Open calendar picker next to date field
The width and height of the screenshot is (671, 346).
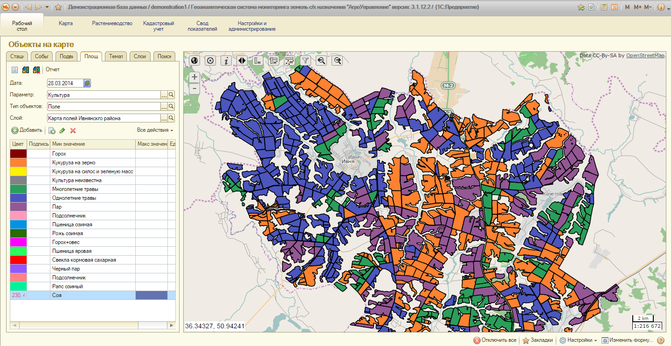(x=87, y=83)
